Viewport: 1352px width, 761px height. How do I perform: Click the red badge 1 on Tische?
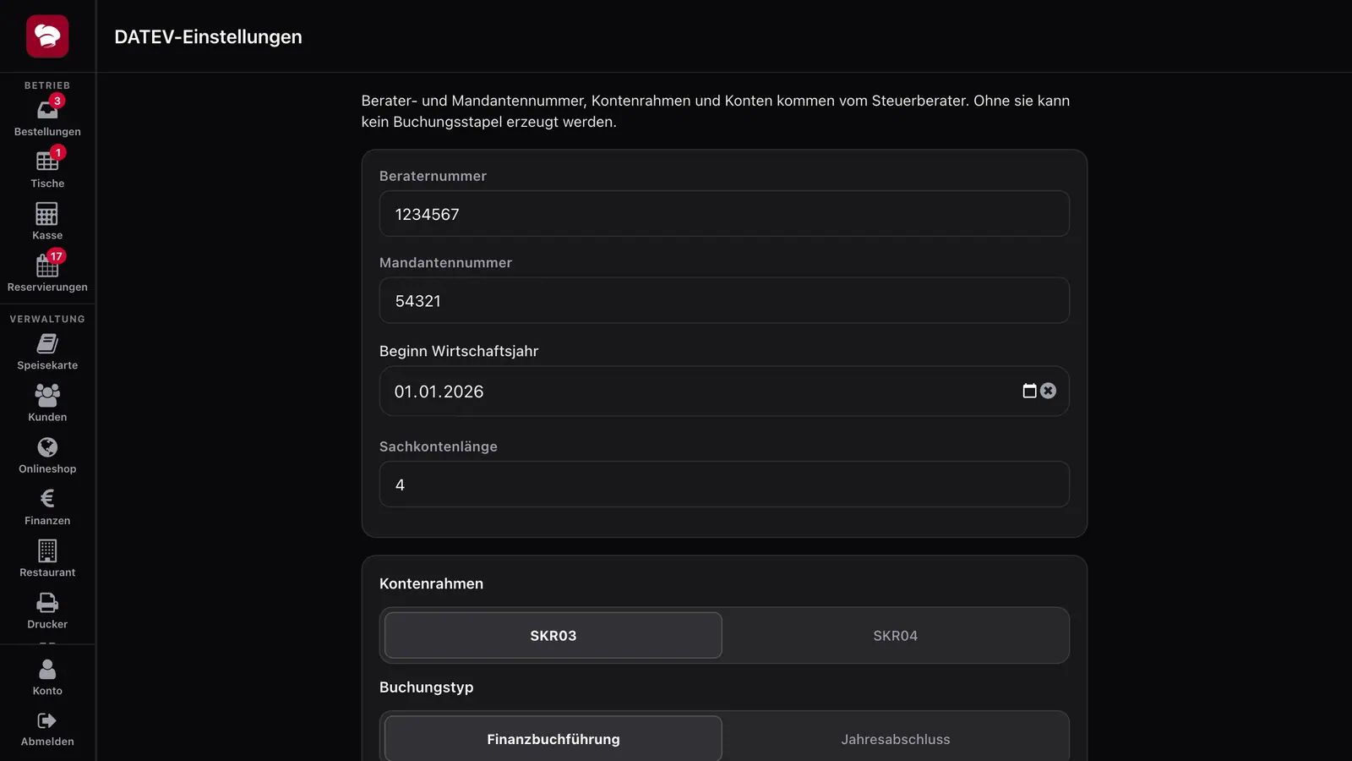click(x=57, y=152)
